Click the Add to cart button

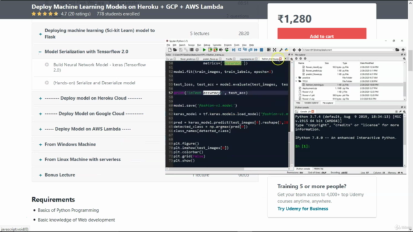[x=321, y=34]
